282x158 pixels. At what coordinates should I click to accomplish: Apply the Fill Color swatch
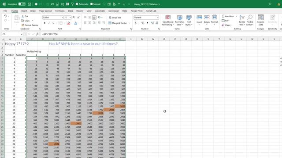(69, 23)
